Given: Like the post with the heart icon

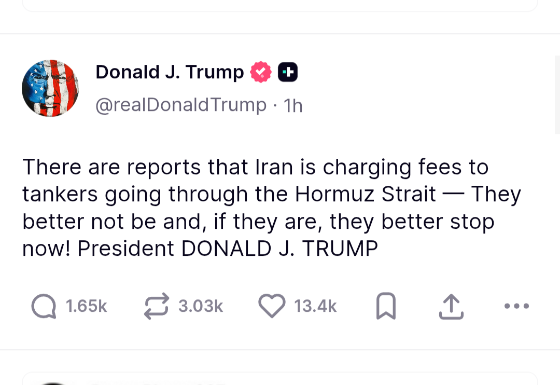Looking at the screenshot, I should click(x=272, y=306).
